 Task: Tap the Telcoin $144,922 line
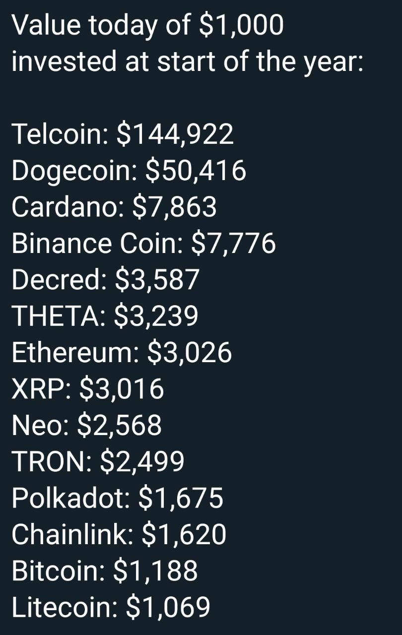coord(123,134)
